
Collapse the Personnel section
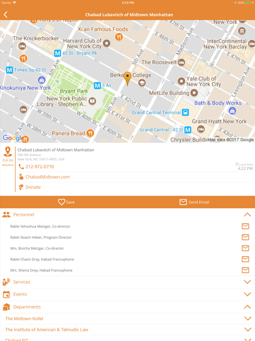tap(247, 215)
